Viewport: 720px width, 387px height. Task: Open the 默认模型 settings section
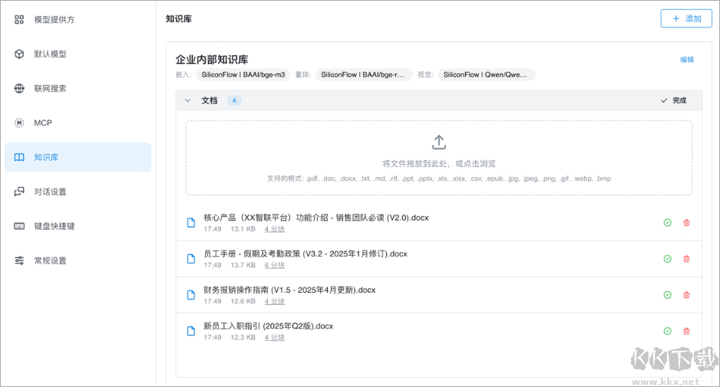click(78, 54)
